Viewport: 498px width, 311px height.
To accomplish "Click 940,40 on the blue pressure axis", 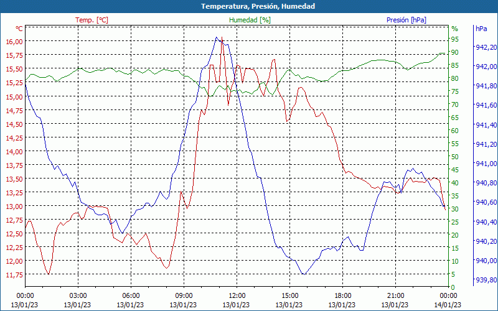I will pos(486,222).
